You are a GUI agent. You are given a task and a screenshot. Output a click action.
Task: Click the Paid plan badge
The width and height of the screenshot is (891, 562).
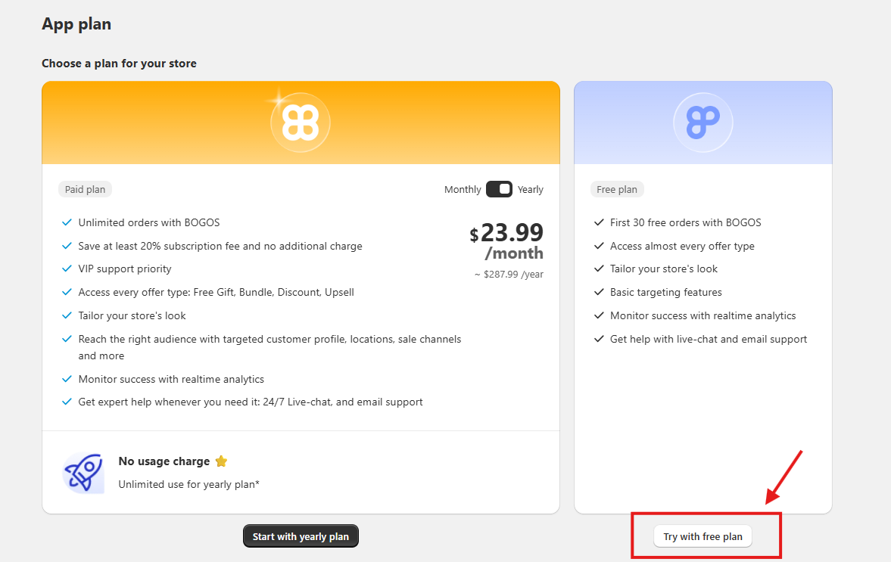[86, 189]
